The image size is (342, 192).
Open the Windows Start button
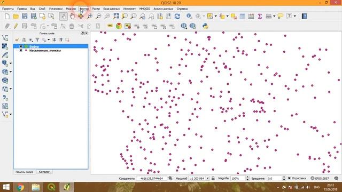click(6, 187)
